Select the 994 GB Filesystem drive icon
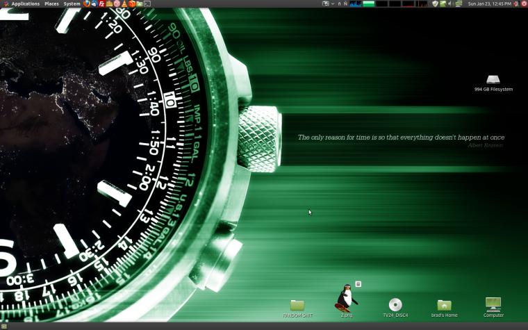Image resolution: width=528 pixels, height=330 pixels. pyautogui.click(x=493, y=83)
